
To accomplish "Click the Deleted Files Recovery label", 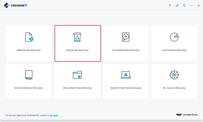I will 29,50.
